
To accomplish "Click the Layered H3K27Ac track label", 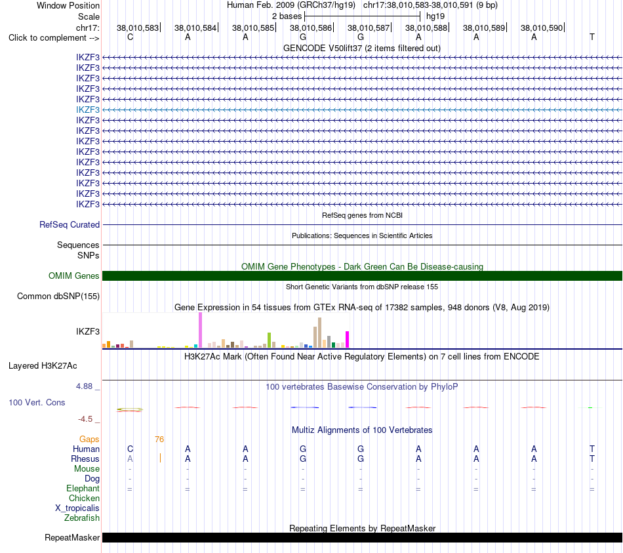I will point(43,366).
